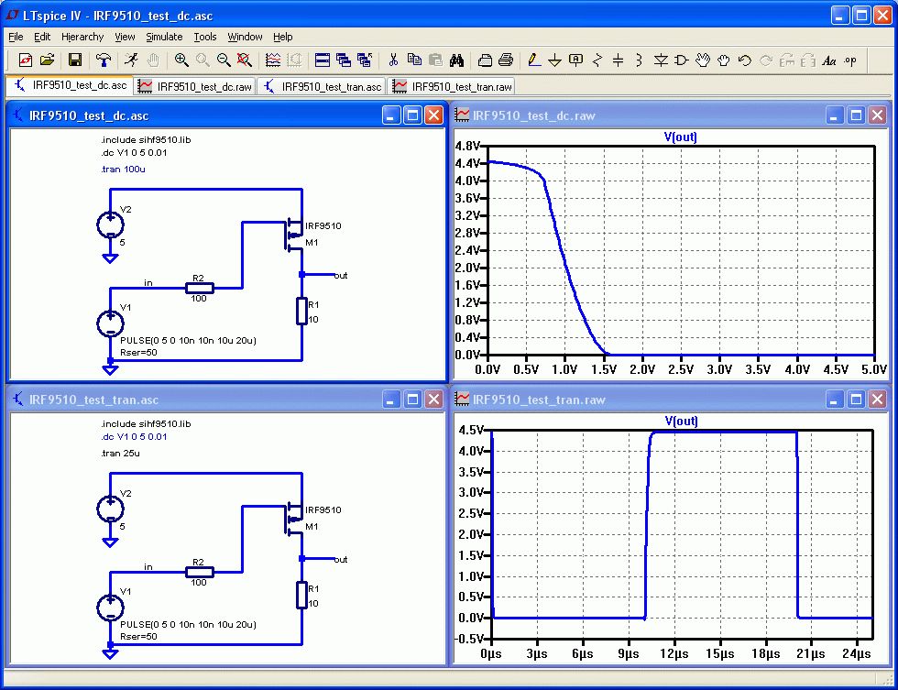The width and height of the screenshot is (898, 690).
Task: Open the Simulate menu
Action: tap(164, 37)
